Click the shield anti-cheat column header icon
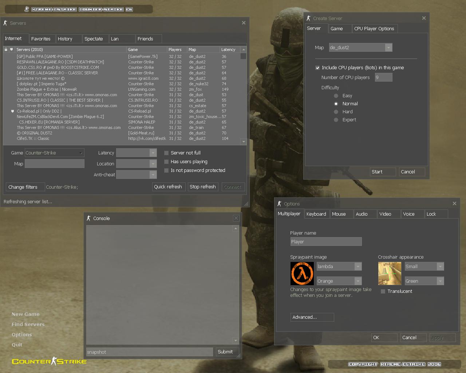466x373 pixels. coord(11,50)
